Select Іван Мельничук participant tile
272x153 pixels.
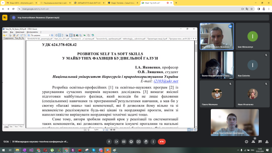252,36
